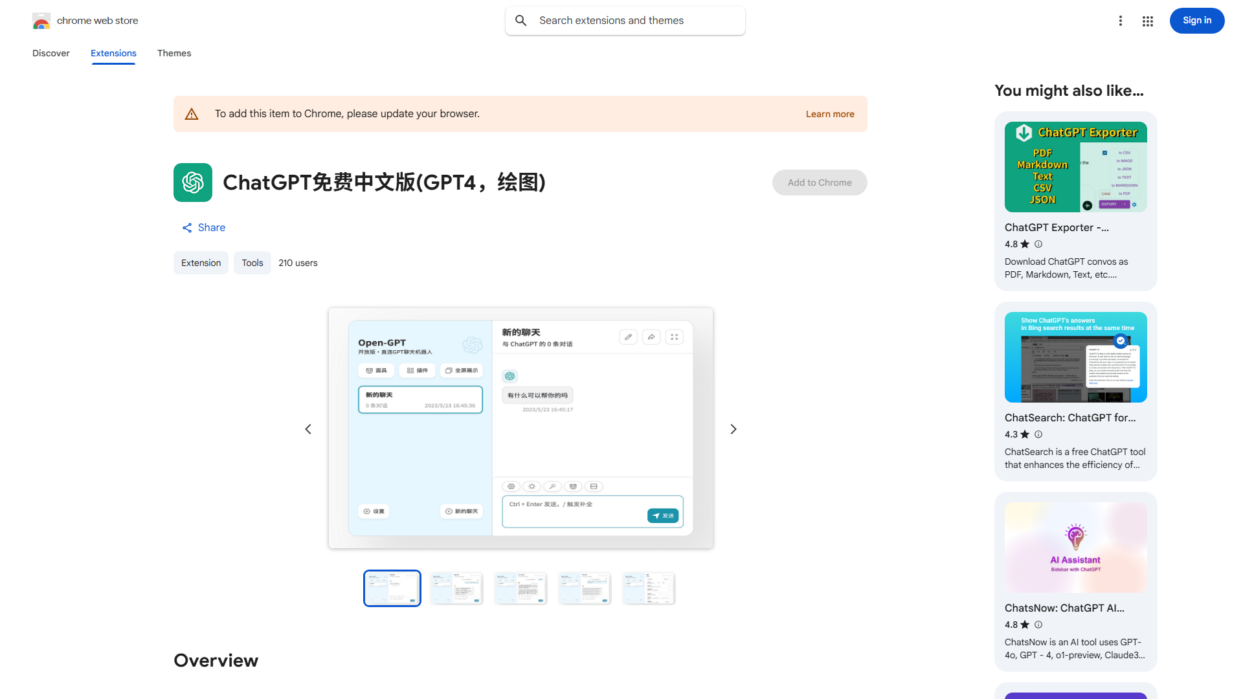1243x699 pixels.
Task: Click the Share icon under the extension title
Action: tap(187, 227)
